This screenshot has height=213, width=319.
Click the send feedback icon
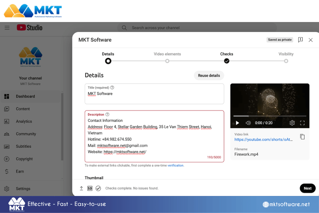[300, 40]
